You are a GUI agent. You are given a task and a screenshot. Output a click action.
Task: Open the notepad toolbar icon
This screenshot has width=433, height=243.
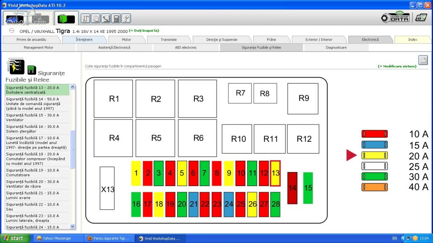point(106,19)
